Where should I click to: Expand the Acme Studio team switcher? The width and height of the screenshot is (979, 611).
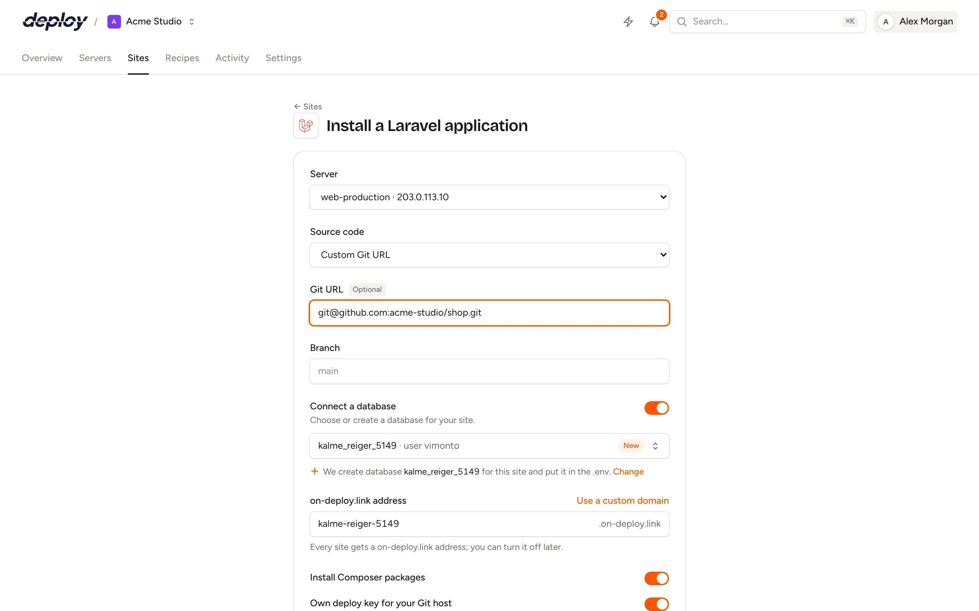pos(192,21)
